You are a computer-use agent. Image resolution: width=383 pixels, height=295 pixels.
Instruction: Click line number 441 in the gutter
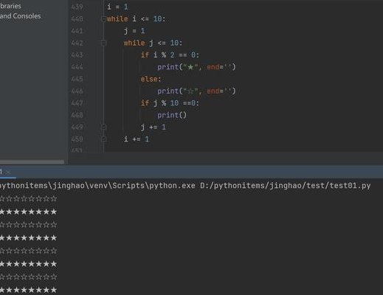click(x=77, y=31)
